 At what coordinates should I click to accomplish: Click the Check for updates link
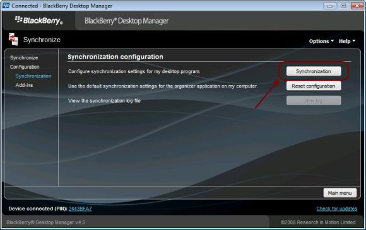point(336,209)
